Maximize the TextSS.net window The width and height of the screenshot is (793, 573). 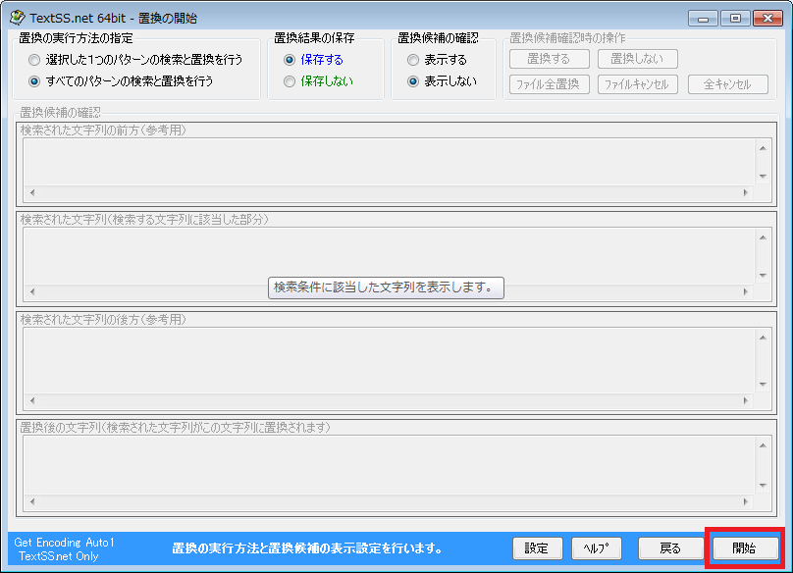735,19
